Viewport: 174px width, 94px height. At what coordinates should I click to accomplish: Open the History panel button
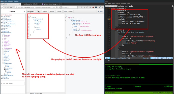pyautogui.click(x=52, y=11)
